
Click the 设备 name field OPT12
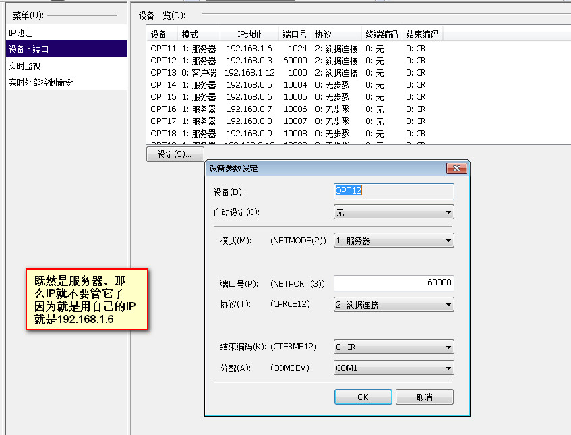394,192
